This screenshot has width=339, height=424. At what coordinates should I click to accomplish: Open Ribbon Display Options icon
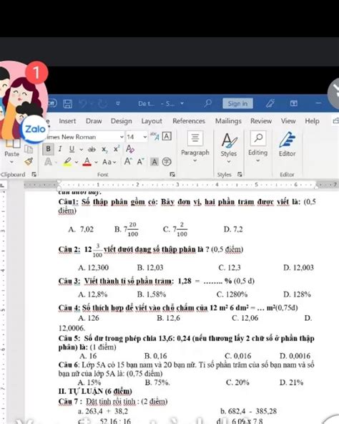point(294,103)
